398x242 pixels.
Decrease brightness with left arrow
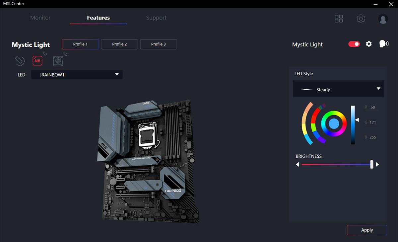pyautogui.click(x=298, y=165)
